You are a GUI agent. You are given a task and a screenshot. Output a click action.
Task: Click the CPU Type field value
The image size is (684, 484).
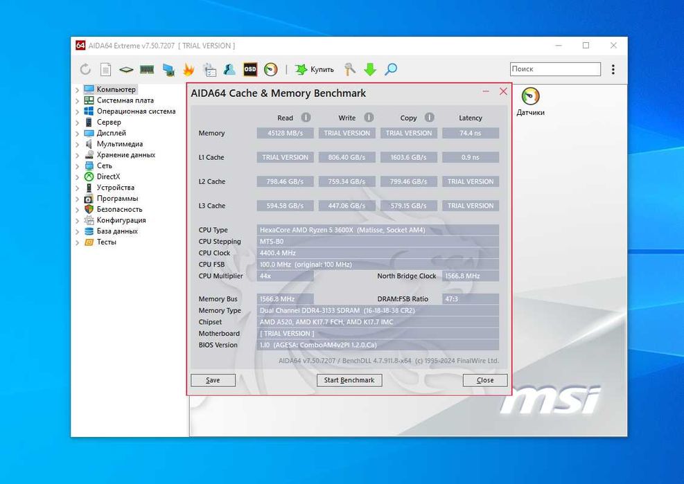(x=378, y=230)
